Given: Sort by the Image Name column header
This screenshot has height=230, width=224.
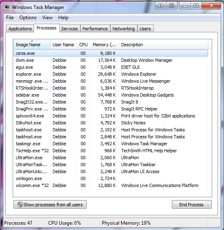Looking at the screenshot, I should (x=32, y=45).
